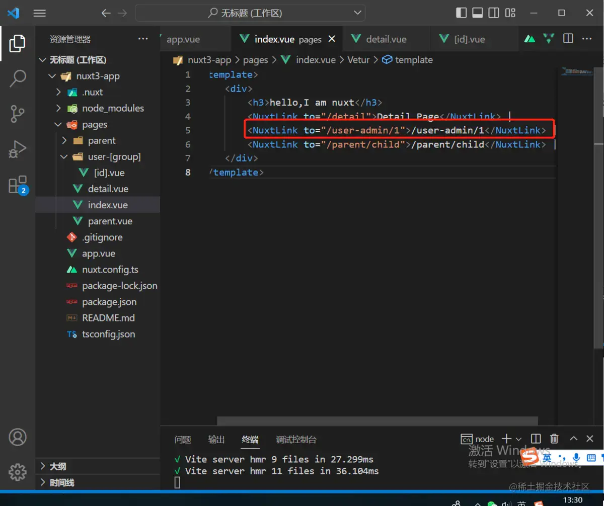Open [id].vue in the file tree

98,173
